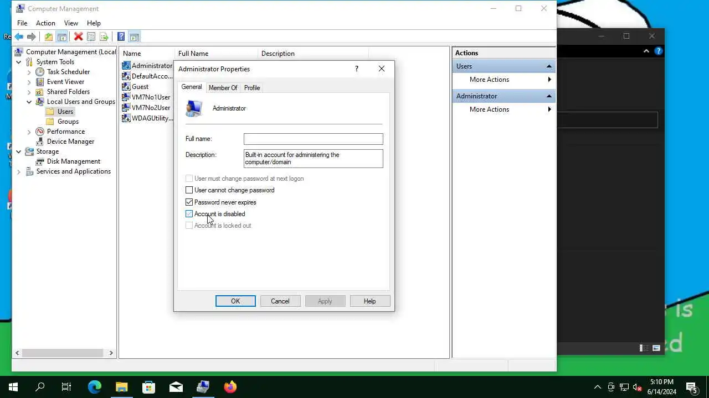Select Local Users and Groups node

pyautogui.click(x=81, y=102)
